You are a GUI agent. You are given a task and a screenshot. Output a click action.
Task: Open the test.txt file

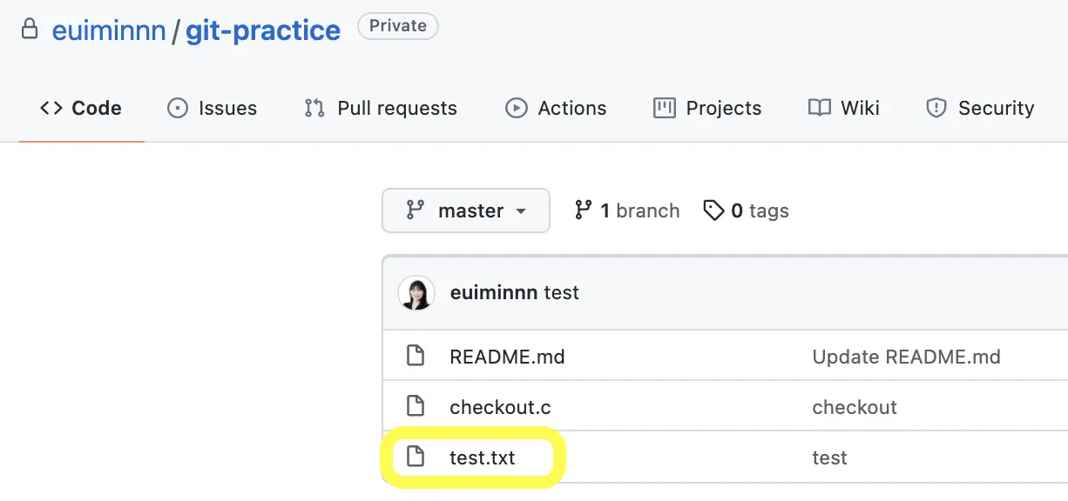coord(482,458)
